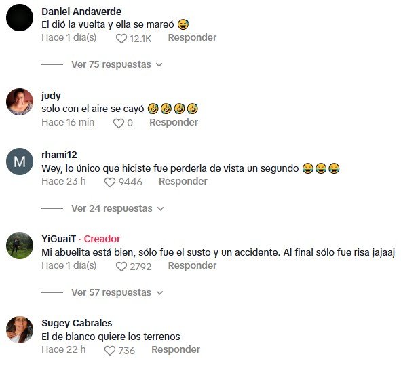This screenshot has height=365, width=401.
Task: Show the 24 respuestas under rhami12
Action: point(117,208)
